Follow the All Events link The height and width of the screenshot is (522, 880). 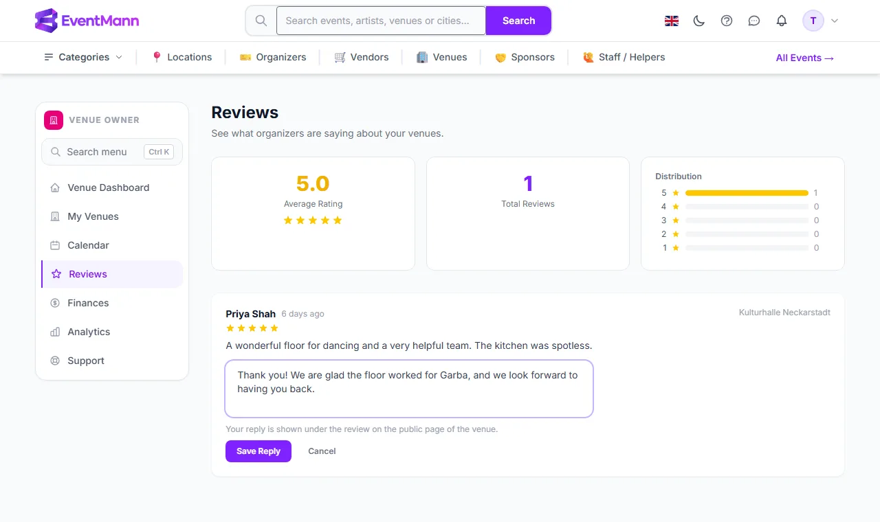(x=805, y=58)
